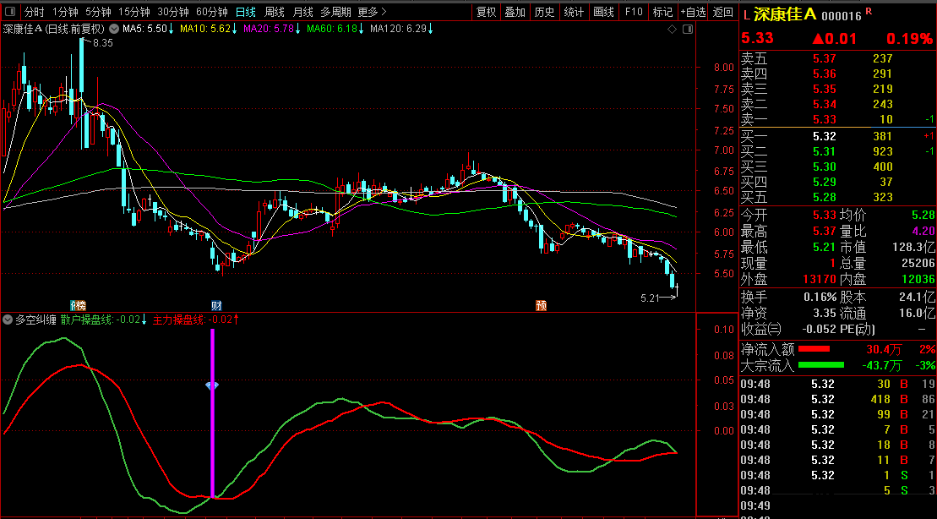Click the 市值 value 128.3亿
Screen dimensions: 937x519
pyautogui.click(x=913, y=247)
